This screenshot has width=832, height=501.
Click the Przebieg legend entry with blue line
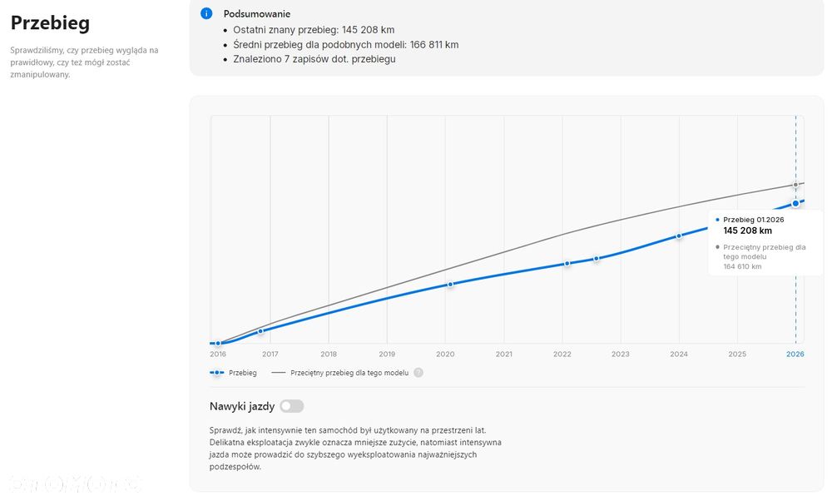233,373
